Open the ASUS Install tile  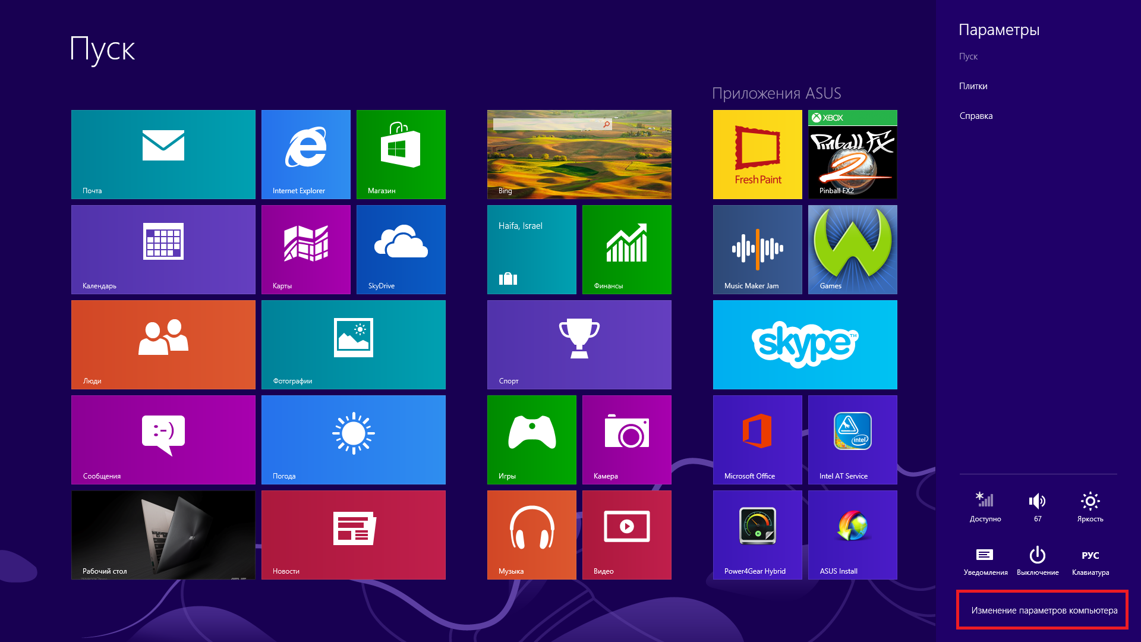pyautogui.click(x=853, y=535)
